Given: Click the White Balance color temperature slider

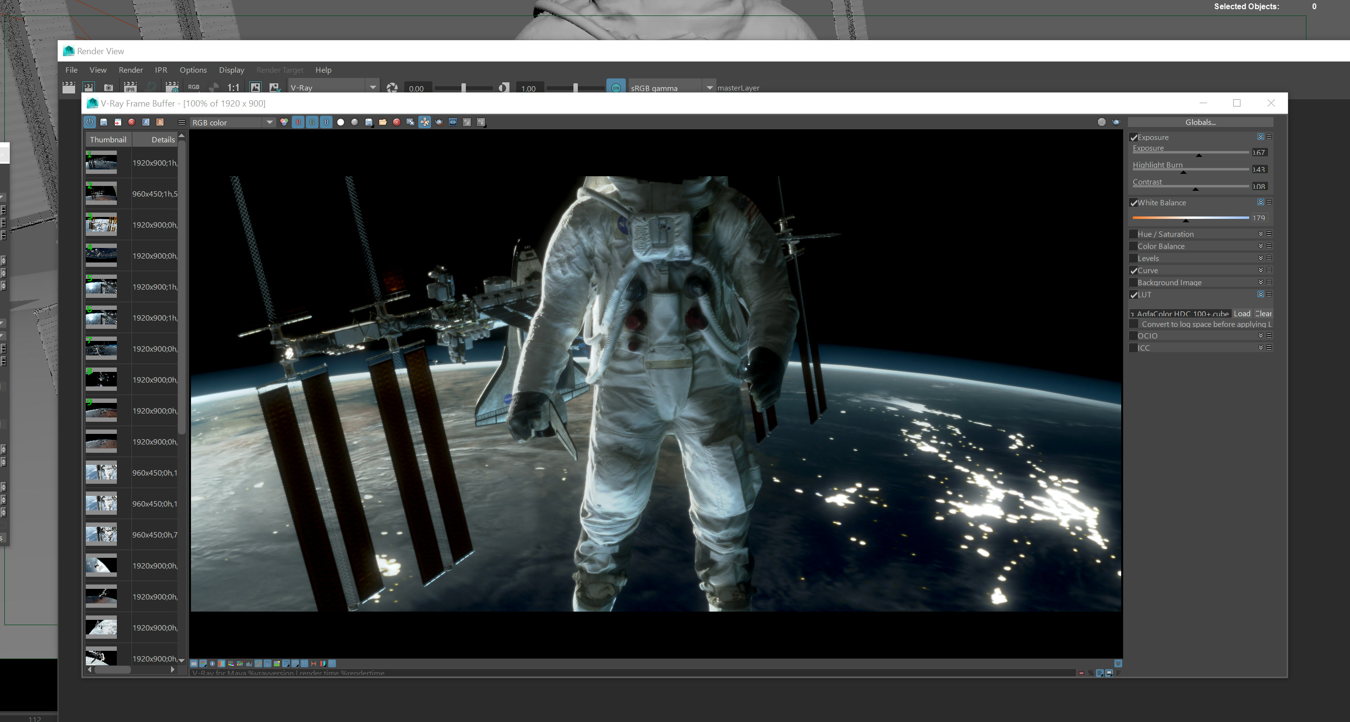Looking at the screenshot, I should (x=1190, y=218).
